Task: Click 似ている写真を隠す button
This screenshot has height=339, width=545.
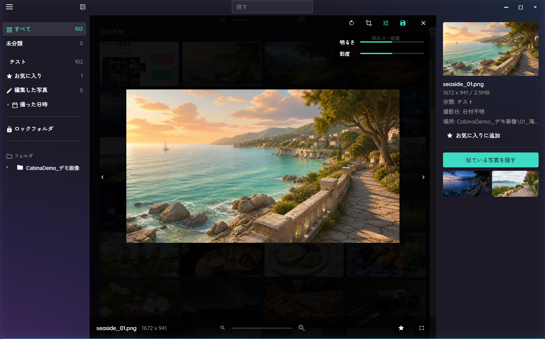Action: (491, 160)
